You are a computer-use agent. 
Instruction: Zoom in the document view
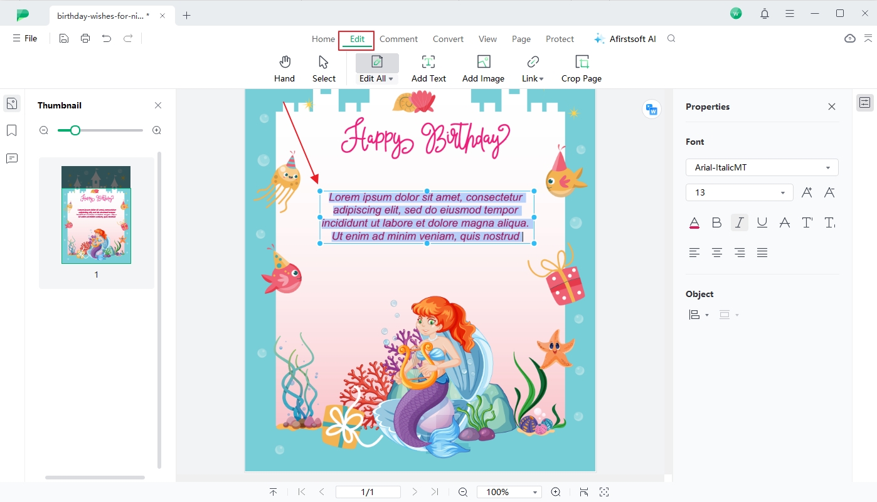point(555,492)
